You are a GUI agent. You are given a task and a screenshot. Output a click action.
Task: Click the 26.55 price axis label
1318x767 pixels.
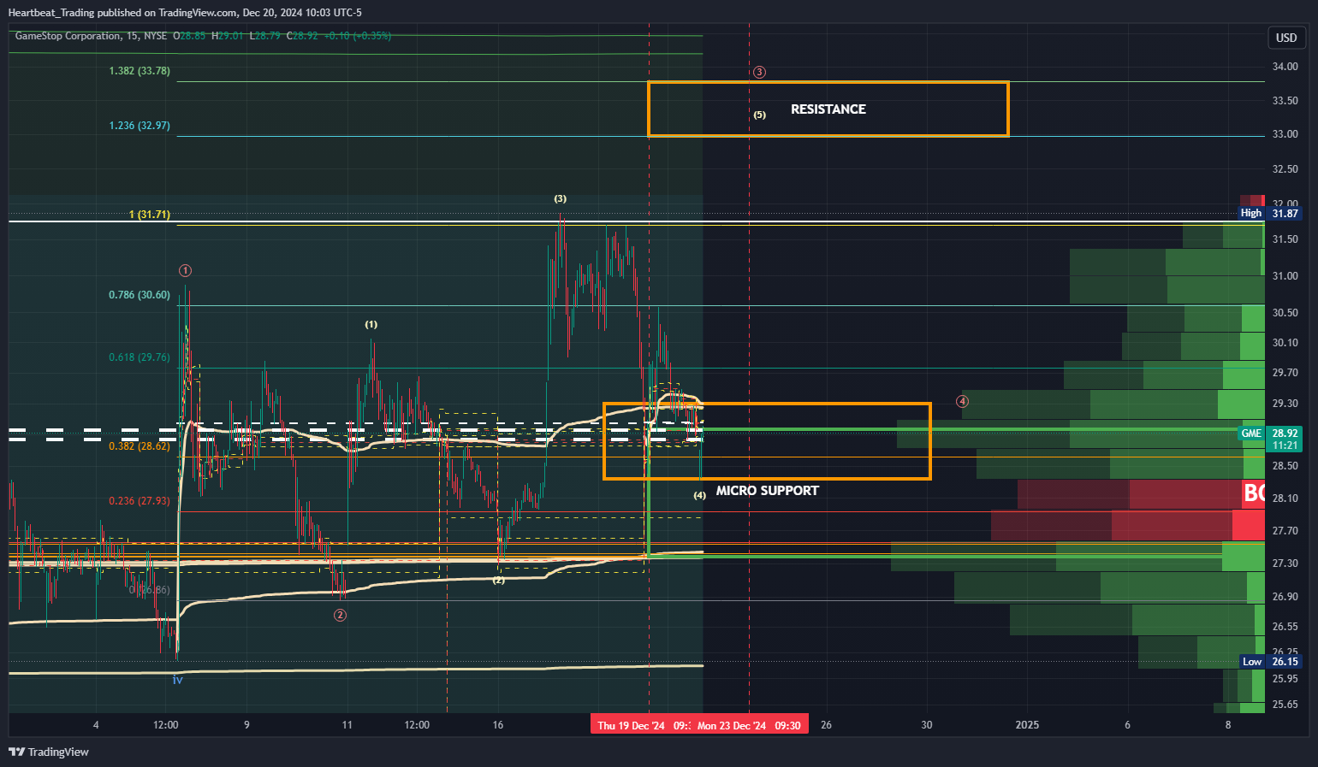[1285, 627]
